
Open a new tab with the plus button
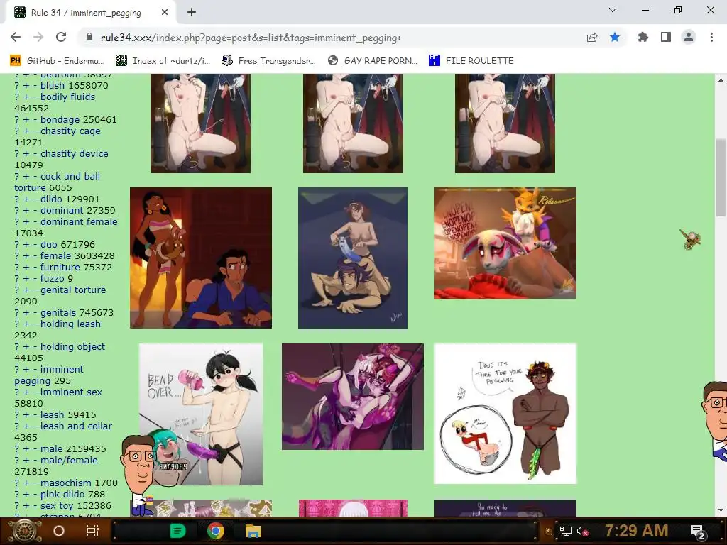click(192, 13)
